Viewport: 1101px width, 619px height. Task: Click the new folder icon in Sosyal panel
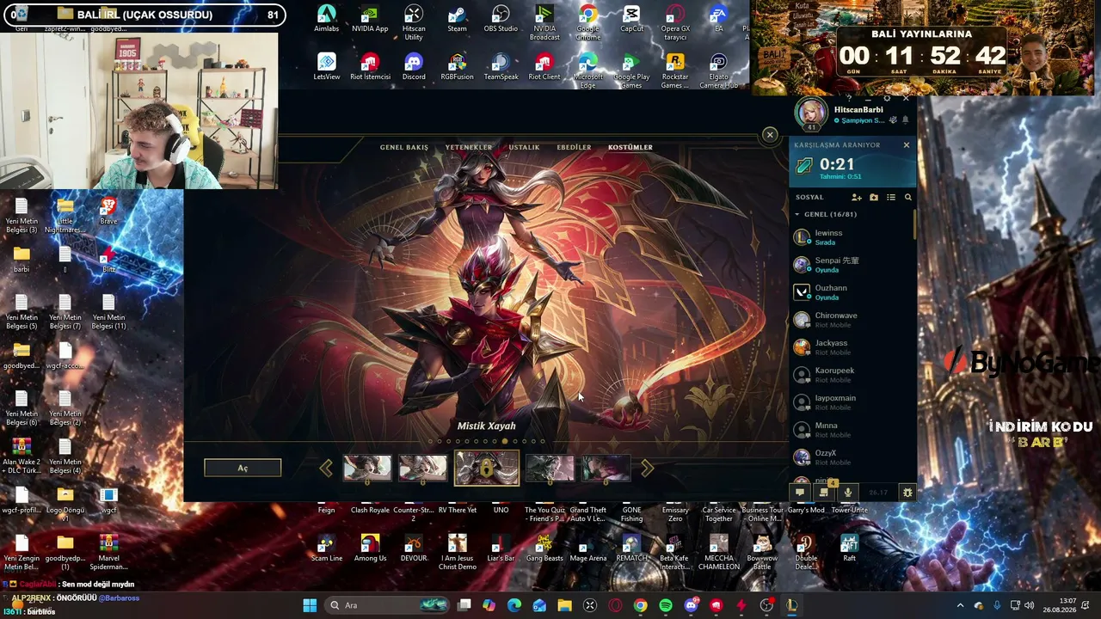tap(874, 197)
